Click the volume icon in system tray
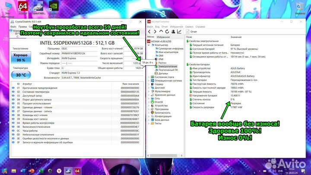The width and height of the screenshot is (311, 175). [x=274, y=171]
